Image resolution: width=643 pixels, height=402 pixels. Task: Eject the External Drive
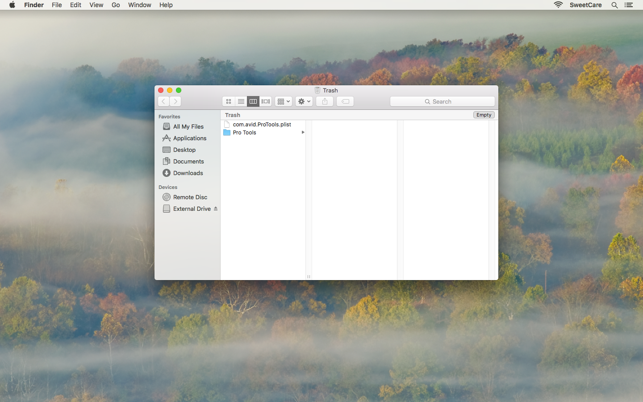tap(216, 209)
